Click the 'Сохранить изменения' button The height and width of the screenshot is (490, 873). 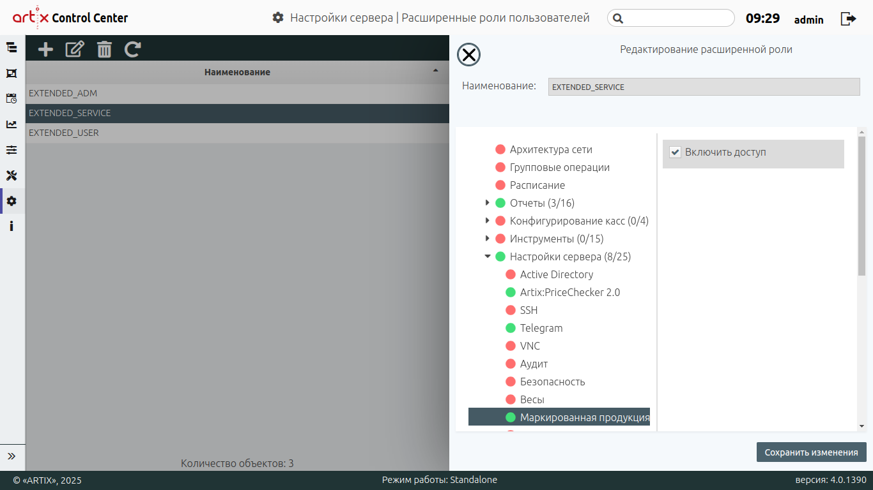811,452
